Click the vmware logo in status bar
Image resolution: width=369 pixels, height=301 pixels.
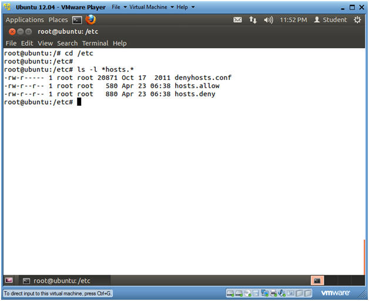pos(336,293)
